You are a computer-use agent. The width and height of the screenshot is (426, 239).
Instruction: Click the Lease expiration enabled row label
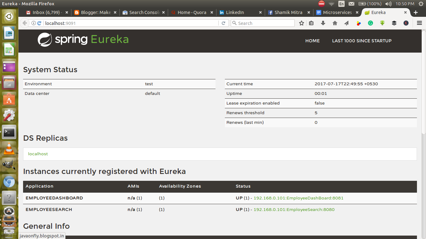tap(253, 103)
